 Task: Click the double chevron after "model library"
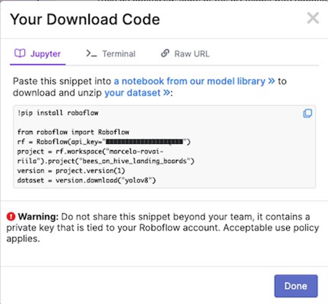click(271, 81)
